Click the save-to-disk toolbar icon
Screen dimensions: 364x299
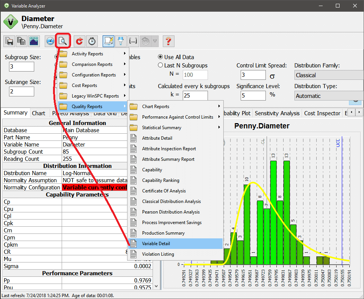pyautogui.click(x=9, y=41)
